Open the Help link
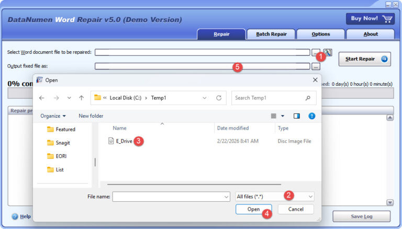 pos(25,216)
